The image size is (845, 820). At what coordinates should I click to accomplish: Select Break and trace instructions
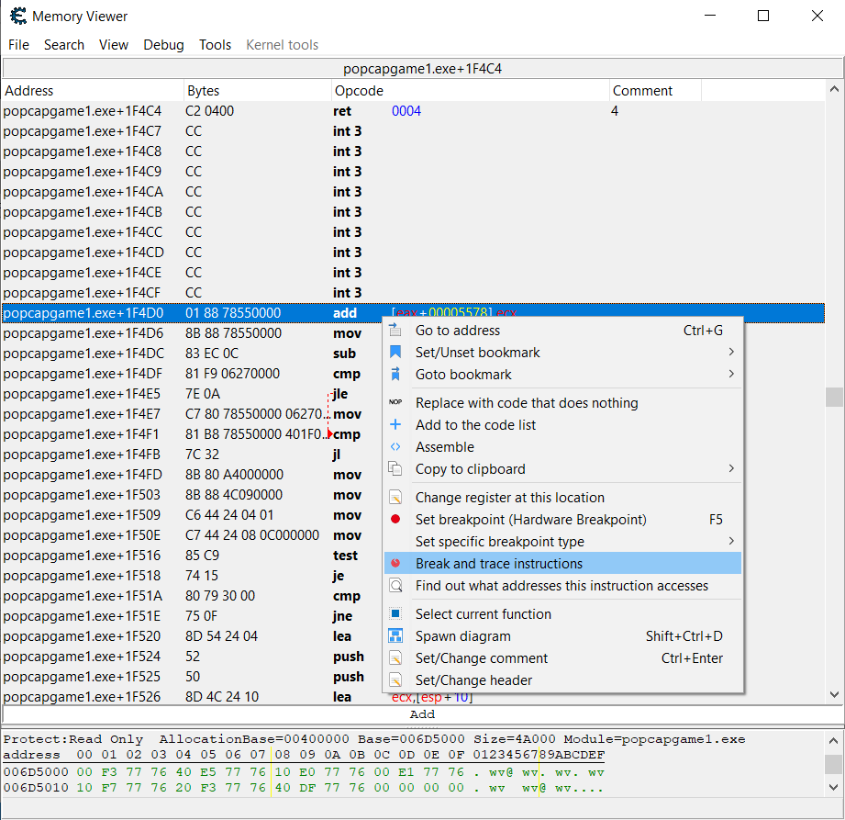(562, 563)
